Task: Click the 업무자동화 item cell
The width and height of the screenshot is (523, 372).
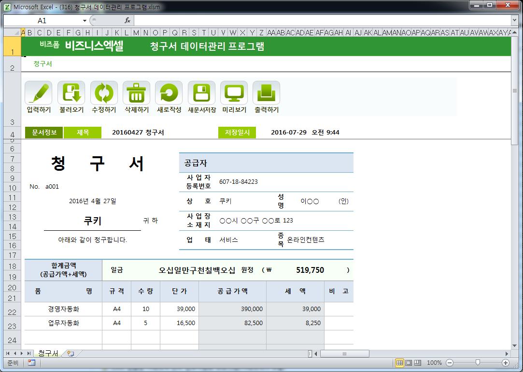Action: click(63, 323)
